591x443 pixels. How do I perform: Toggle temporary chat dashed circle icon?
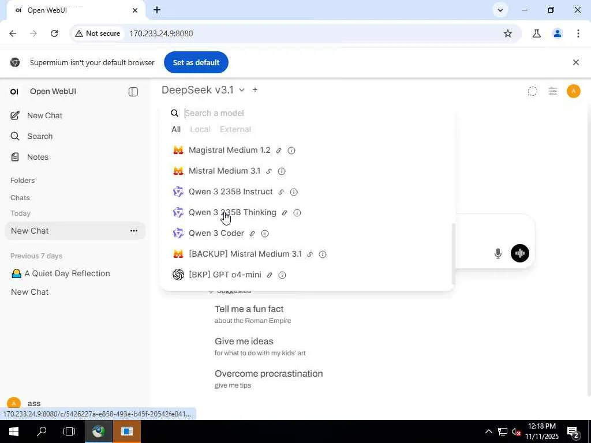click(x=532, y=91)
